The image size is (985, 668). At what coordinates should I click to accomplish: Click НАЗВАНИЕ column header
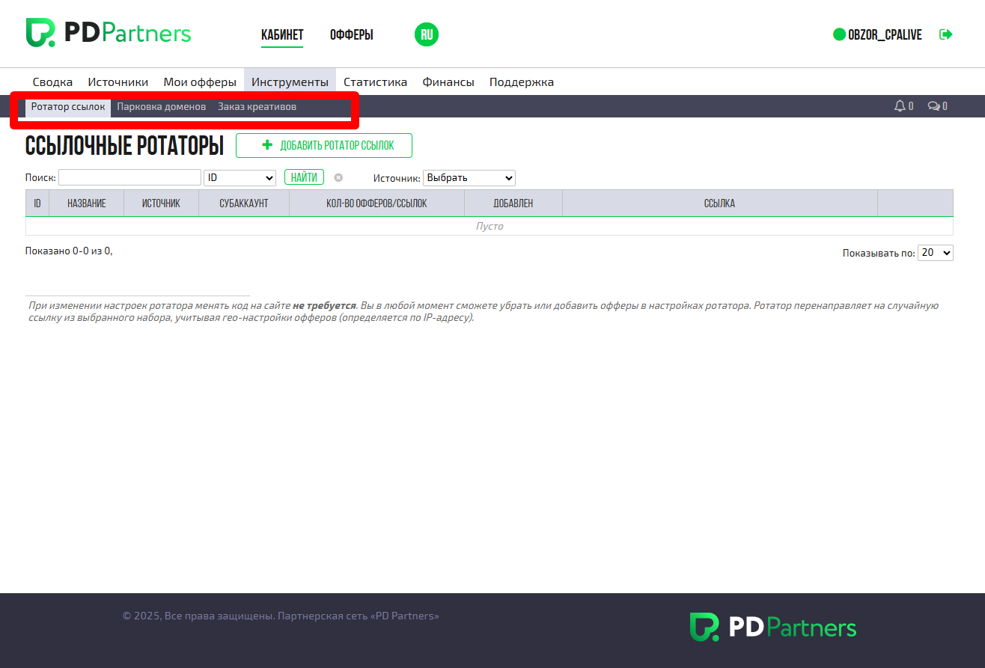tap(87, 203)
